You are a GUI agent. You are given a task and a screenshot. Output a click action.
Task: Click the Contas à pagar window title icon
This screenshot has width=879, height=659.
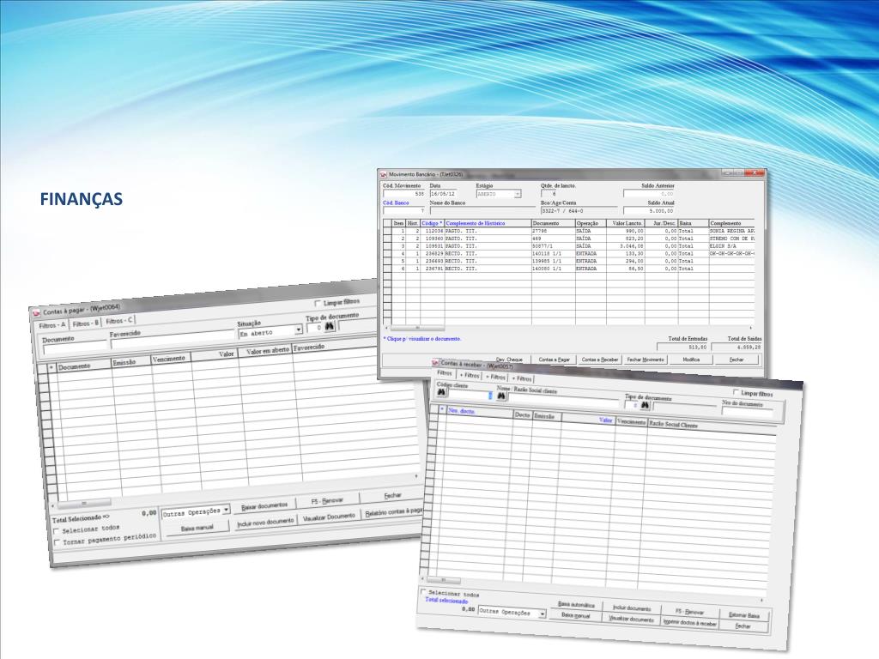tap(36, 312)
